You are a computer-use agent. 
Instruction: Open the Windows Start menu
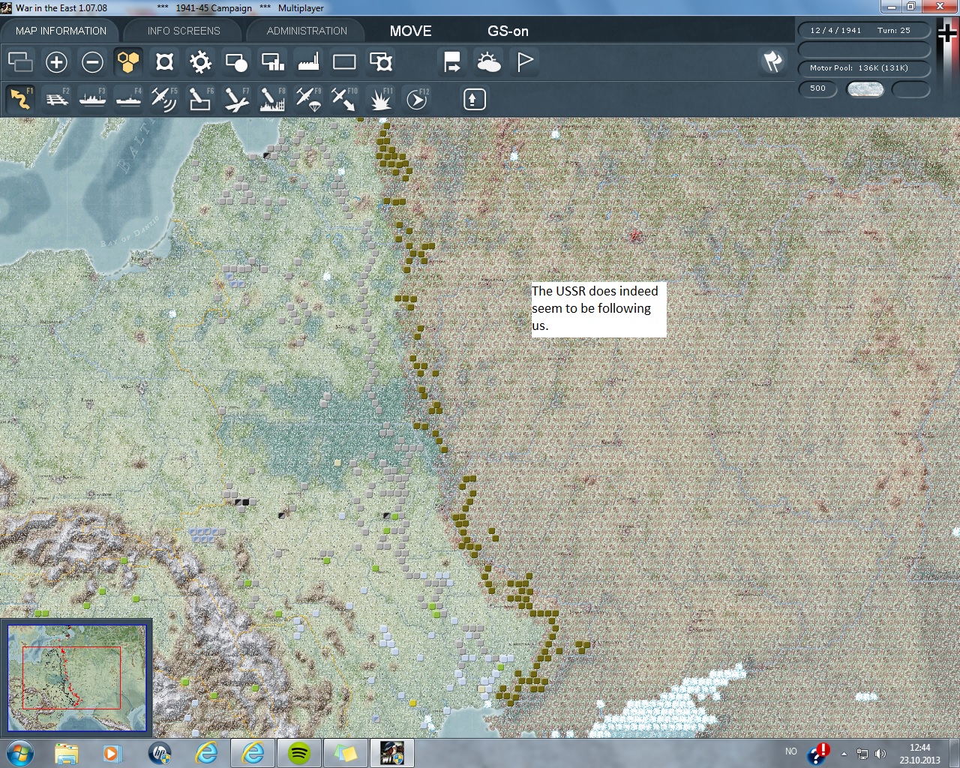tap(19, 753)
